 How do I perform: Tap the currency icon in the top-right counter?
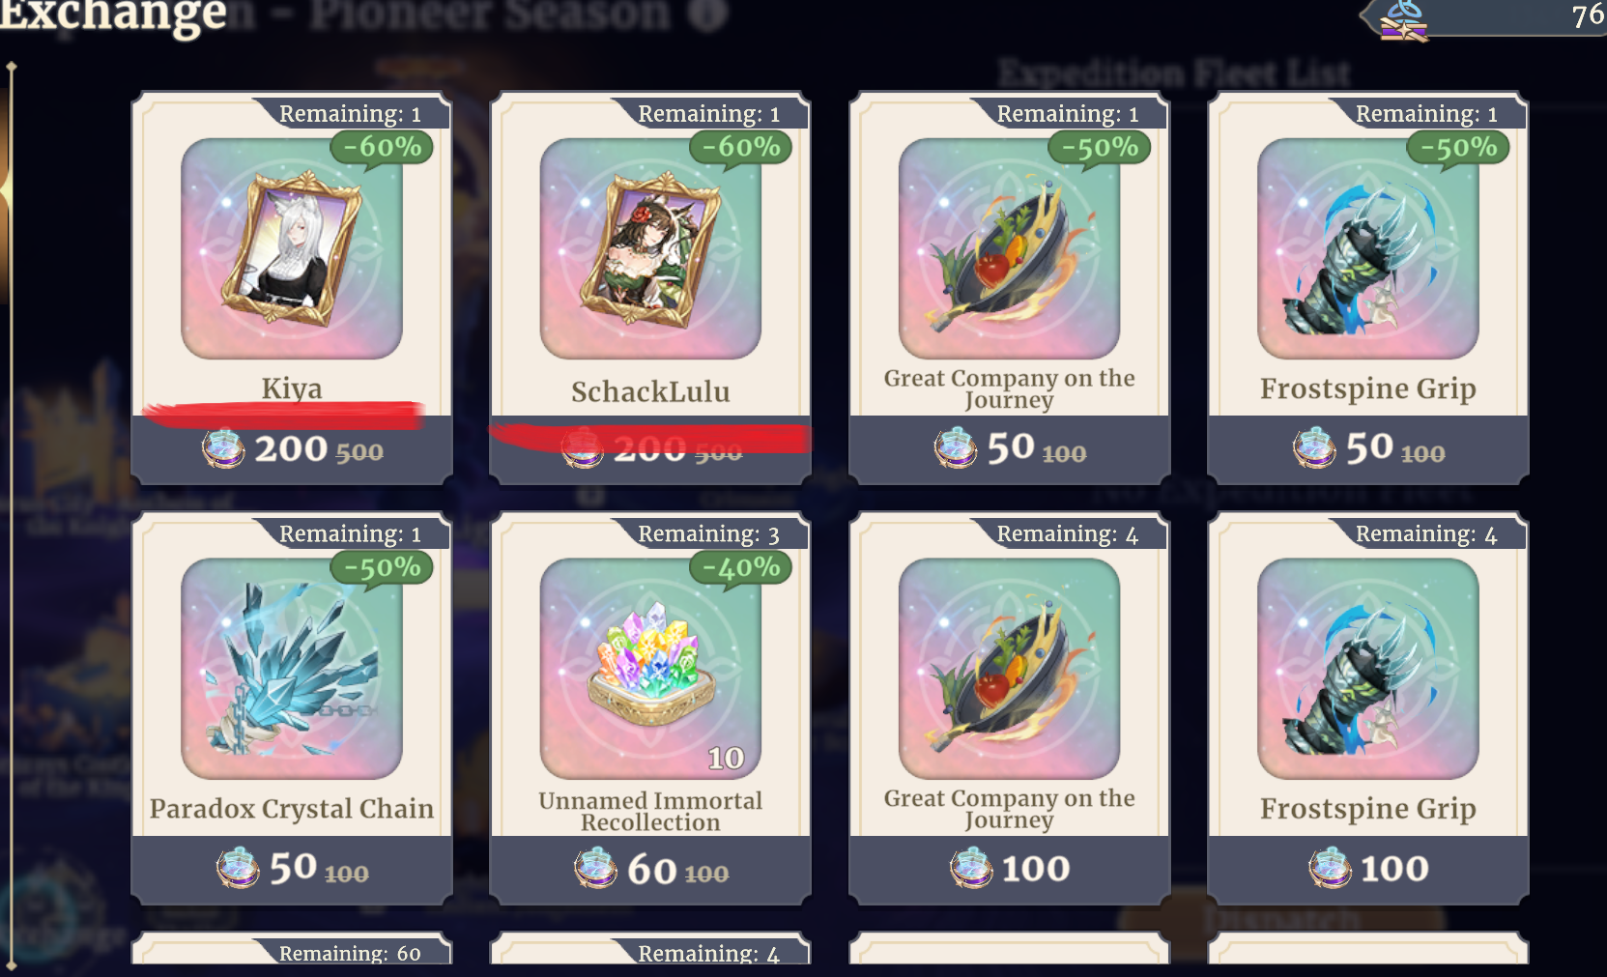coord(1403,19)
